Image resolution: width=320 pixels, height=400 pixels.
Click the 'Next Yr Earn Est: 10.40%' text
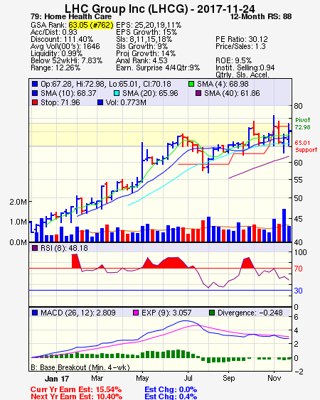click(x=76, y=396)
